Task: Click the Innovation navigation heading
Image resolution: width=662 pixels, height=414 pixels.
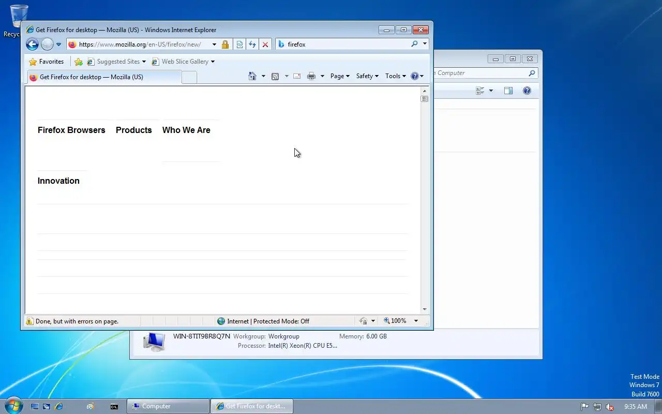Action: pyautogui.click(x=58, y=181)
